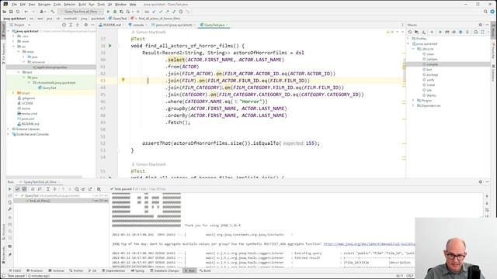Click the Open folder icon in main toolbar

(5, 12)
